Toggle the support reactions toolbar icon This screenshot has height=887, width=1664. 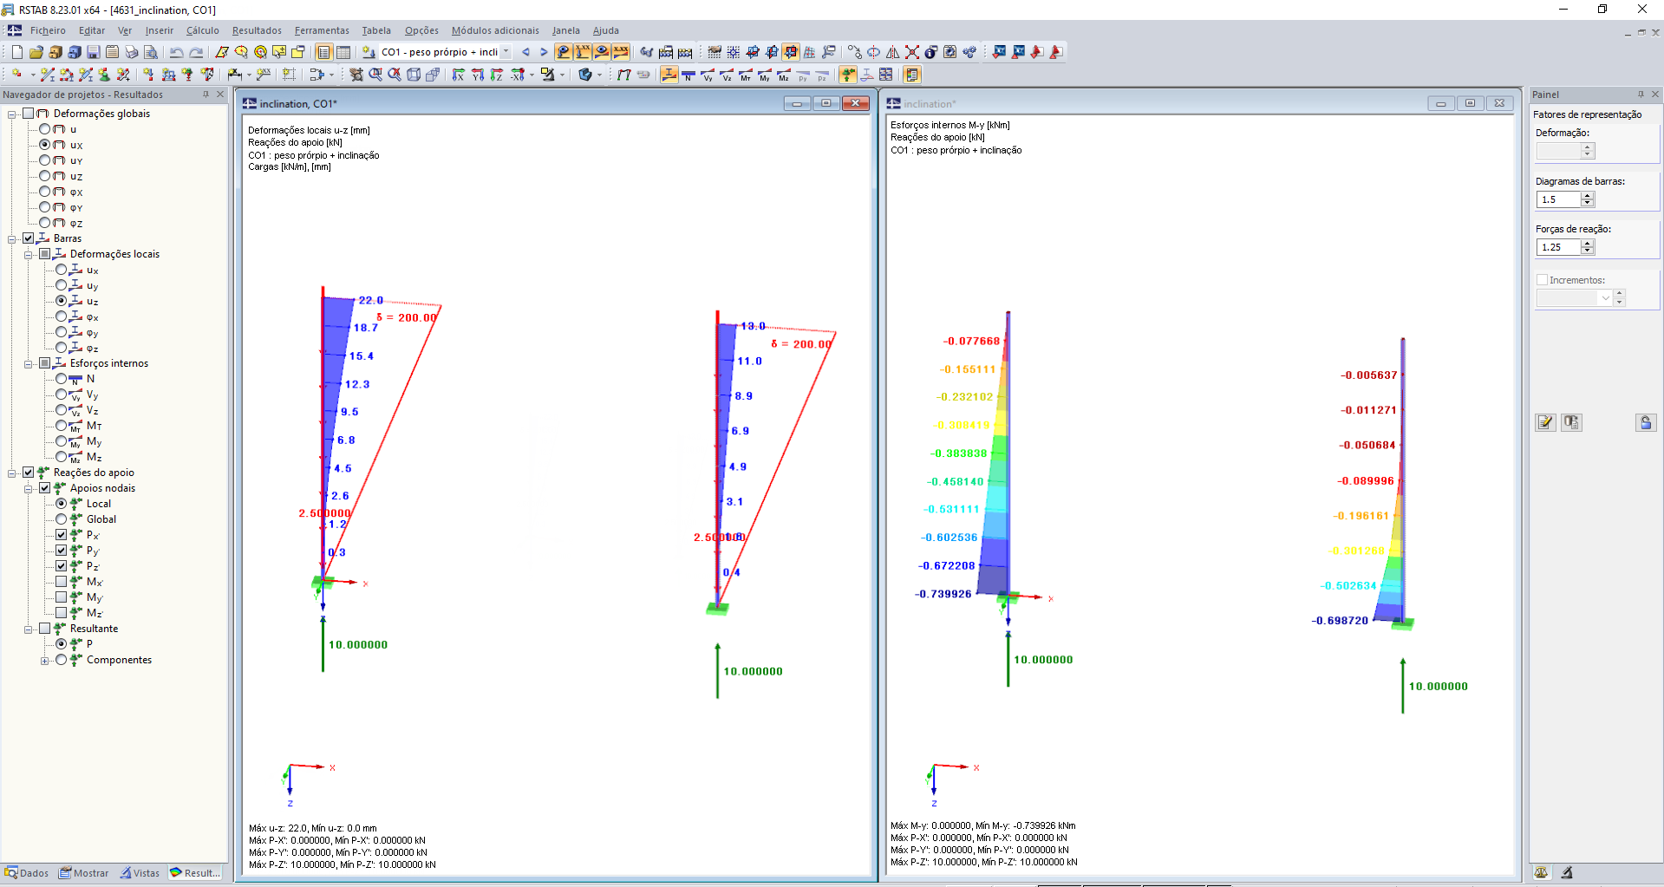(x=848, y=75)
